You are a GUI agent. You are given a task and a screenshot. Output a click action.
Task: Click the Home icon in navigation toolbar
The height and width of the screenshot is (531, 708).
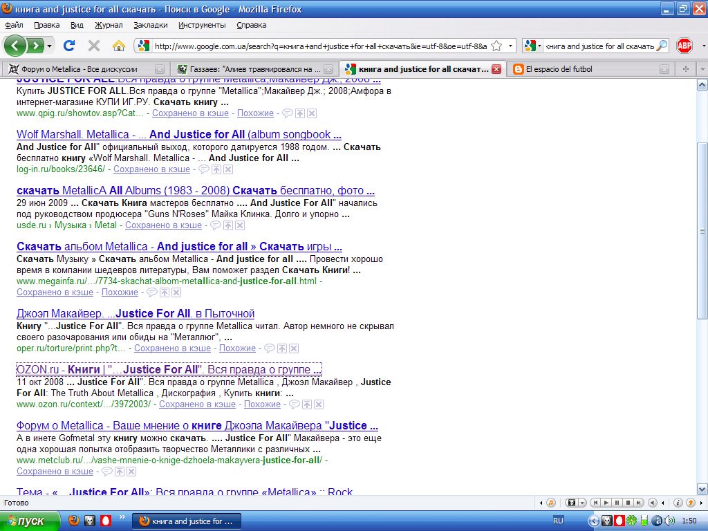pos(119,46)
